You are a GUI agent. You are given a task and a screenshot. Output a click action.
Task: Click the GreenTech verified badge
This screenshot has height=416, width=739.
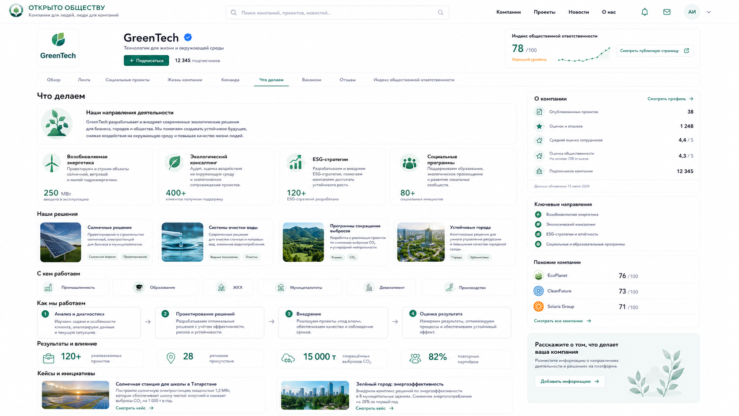coord(188,38)
